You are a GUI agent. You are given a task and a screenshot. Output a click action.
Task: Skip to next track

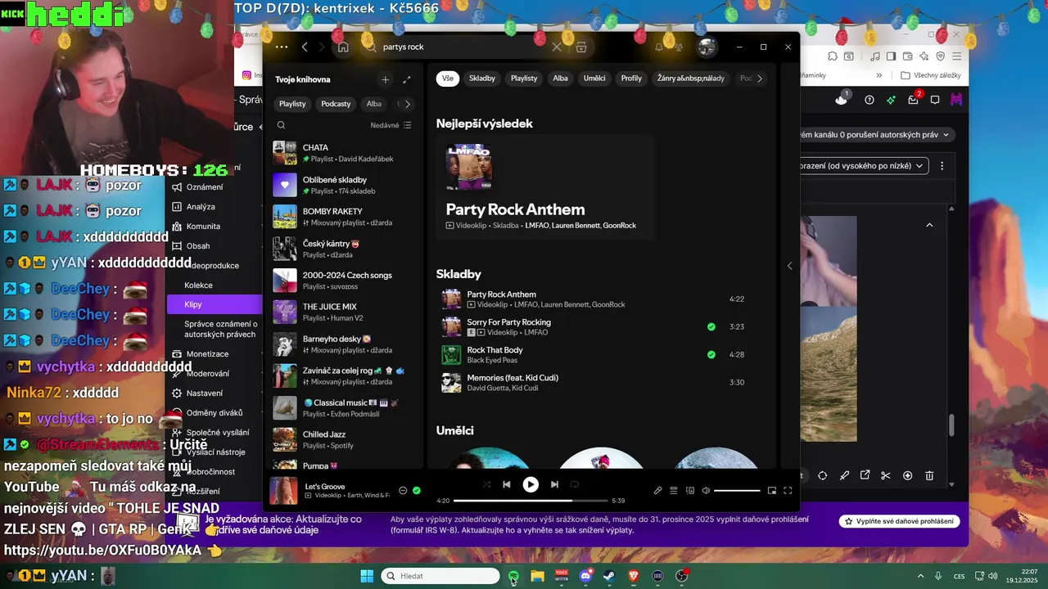[x=554, y=484]
